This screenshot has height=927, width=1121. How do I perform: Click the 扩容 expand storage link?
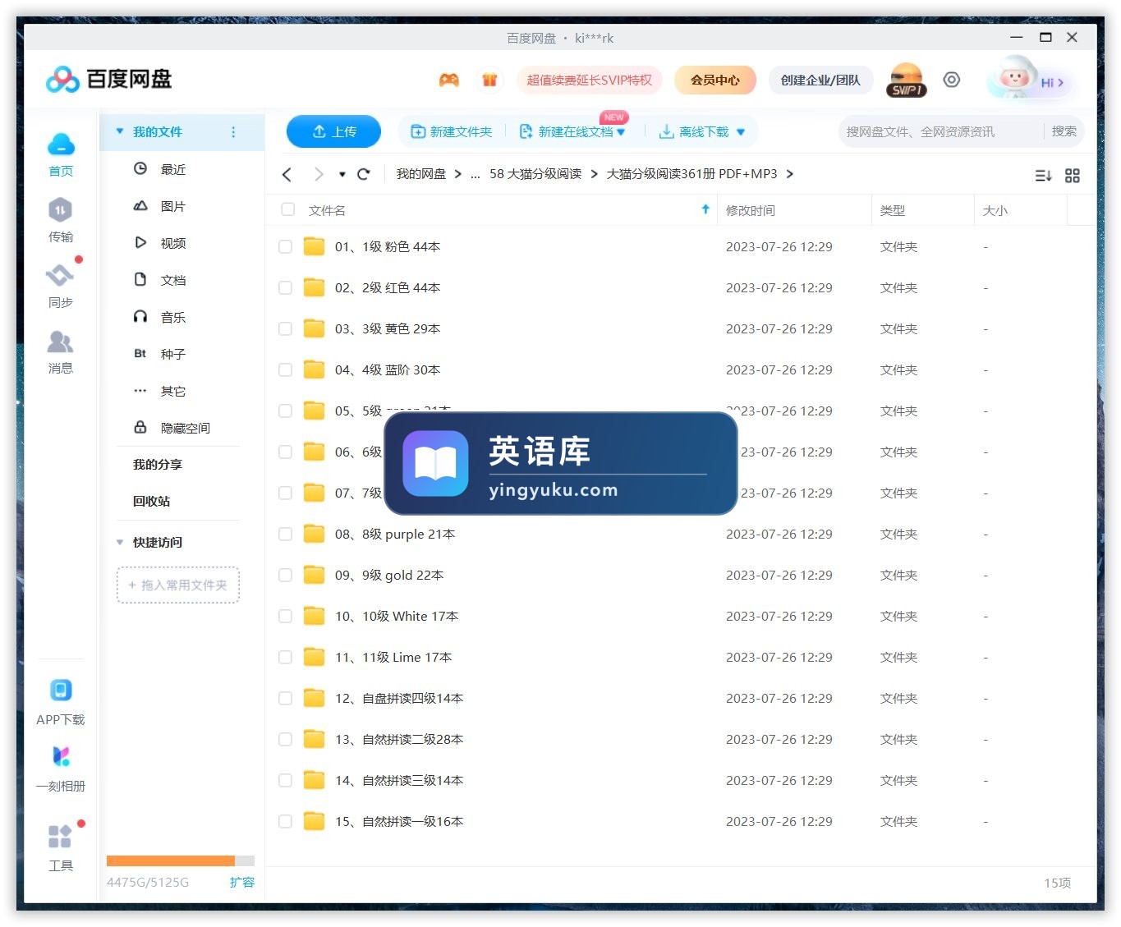pos(241,882)
